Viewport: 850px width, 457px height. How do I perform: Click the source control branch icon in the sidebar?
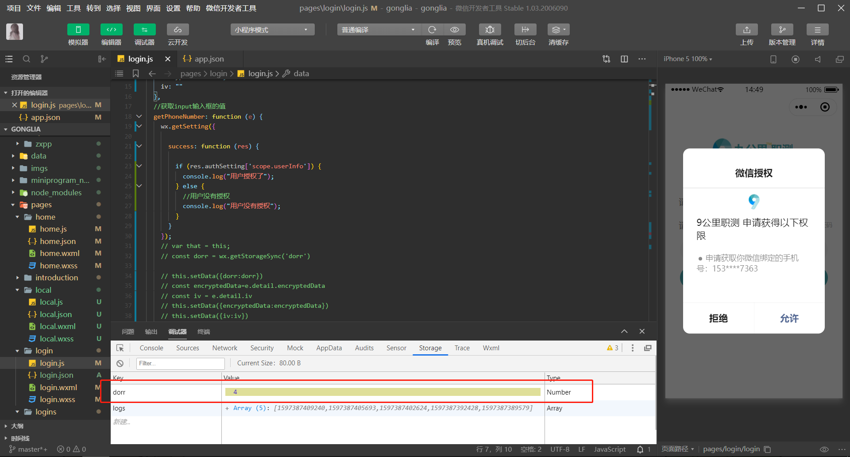click(44, 59)
